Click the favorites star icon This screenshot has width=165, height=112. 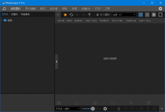click(65, 15)
